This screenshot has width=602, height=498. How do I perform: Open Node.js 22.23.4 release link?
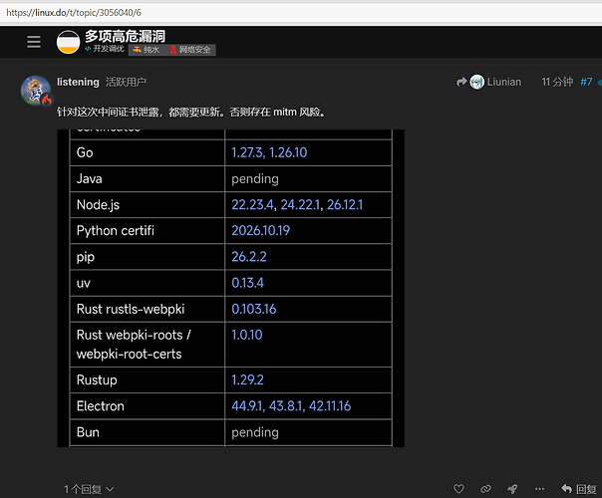click(252, 205)
